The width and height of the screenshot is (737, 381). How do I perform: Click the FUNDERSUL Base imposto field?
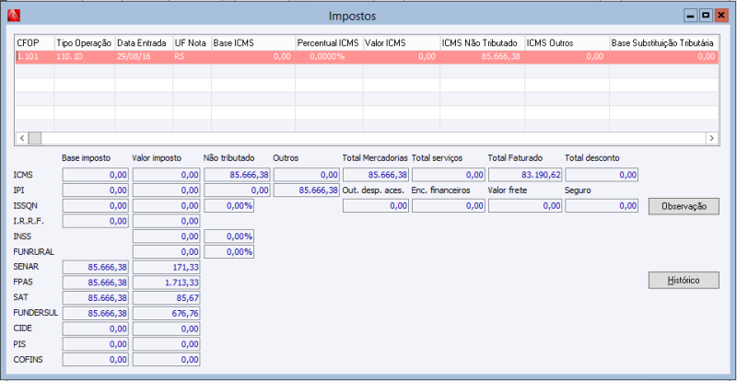[96, 313]
